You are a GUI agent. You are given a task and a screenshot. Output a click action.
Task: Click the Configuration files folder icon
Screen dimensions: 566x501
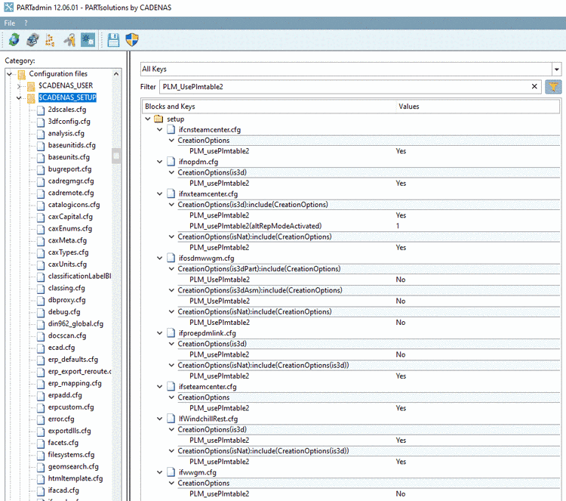pos(22,74)
